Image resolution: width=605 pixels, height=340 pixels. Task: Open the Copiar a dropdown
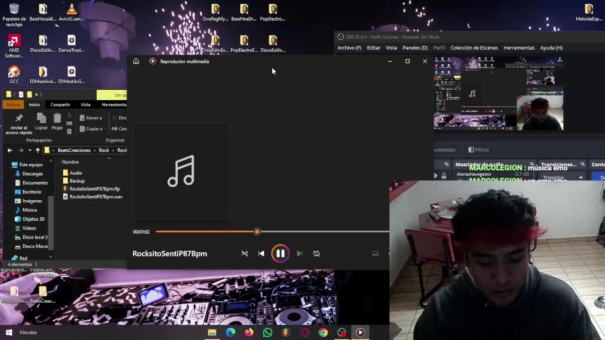(x=92, y=128)
